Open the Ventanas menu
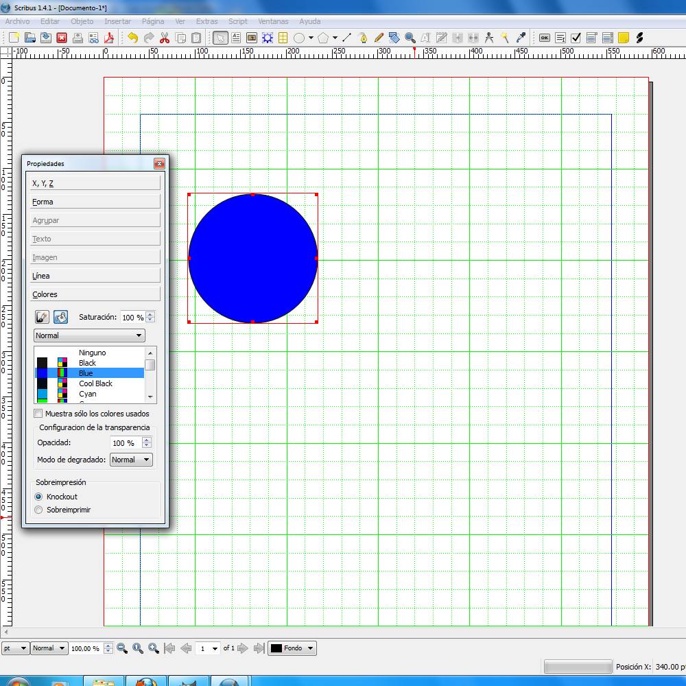Viewport: 686px width, 686px height. pos(273,21)
